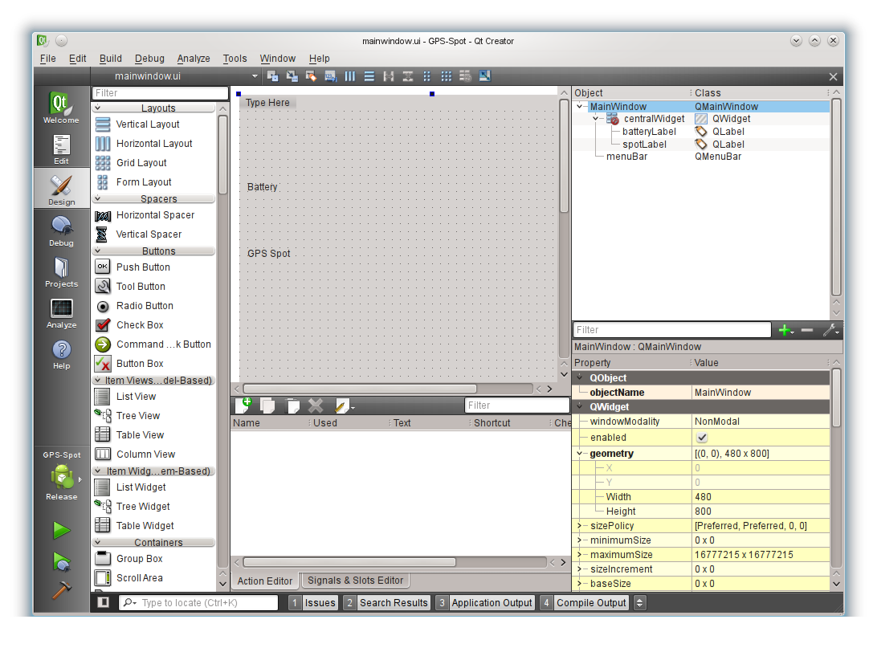Viewport: 877px width, 648px height.
Task: Open the Application Output pane
Action: point(485,602)
